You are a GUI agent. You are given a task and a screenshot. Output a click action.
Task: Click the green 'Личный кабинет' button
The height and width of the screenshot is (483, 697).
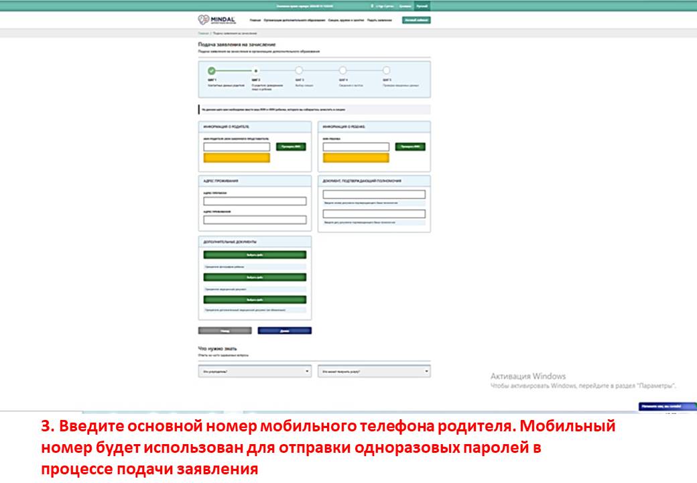pos(416,20)
